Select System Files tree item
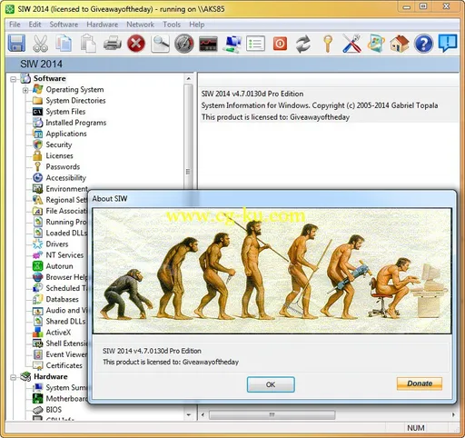465x438 pixels. coord(65,112)
